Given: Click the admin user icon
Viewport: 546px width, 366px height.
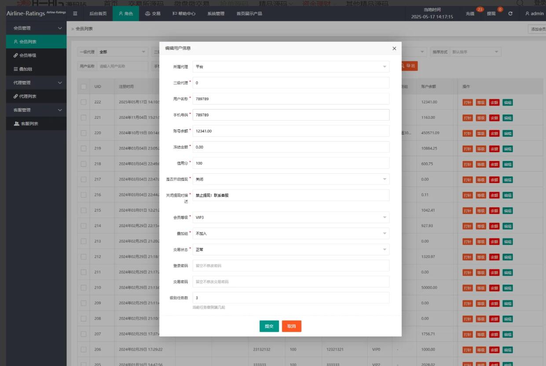Looking at the screenshot, I should [x=527, y=14].
